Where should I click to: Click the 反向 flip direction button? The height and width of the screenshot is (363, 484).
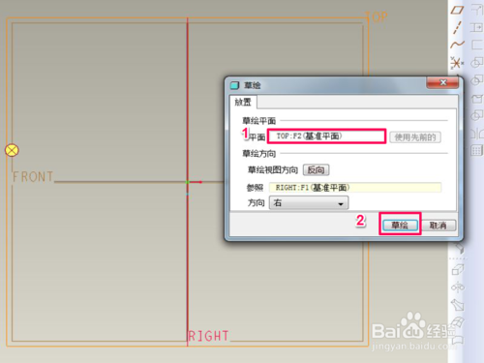[x=316, y=169]
